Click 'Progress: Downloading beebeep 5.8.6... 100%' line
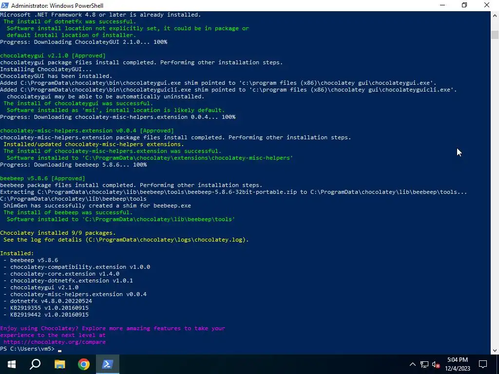Image resolution: width=499 pixels, height=374 pixels. tap(74, 165)
